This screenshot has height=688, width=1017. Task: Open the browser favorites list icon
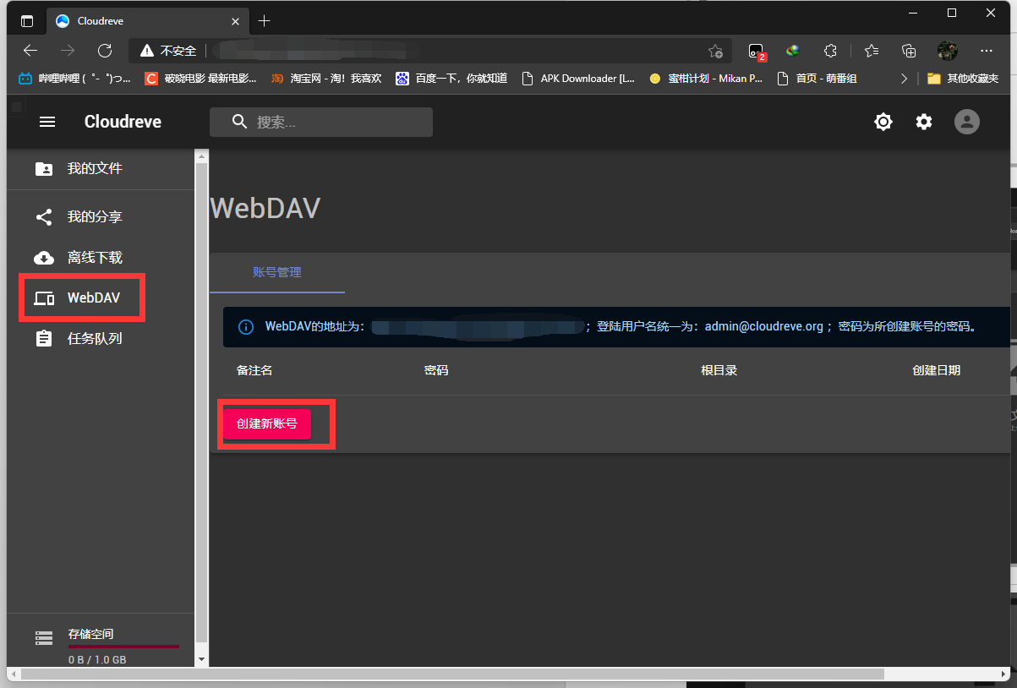pos(872,51)
